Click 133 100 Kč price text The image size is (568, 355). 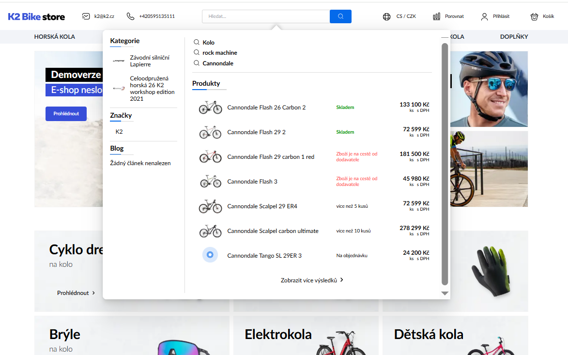tap(414, 104)
